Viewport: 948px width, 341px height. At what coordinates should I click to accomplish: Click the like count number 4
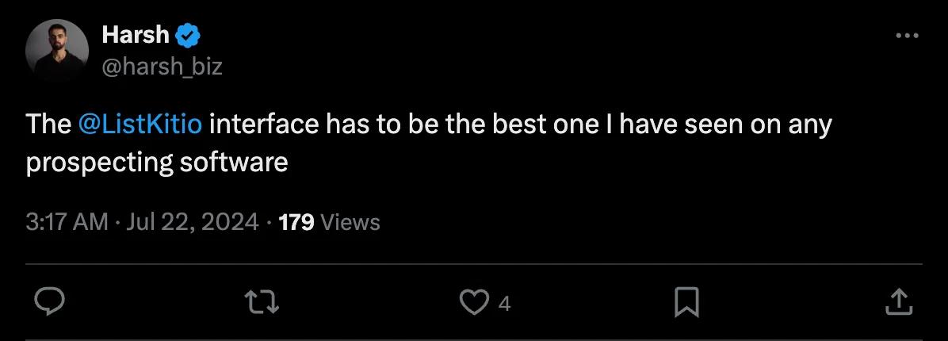point(504,304)
